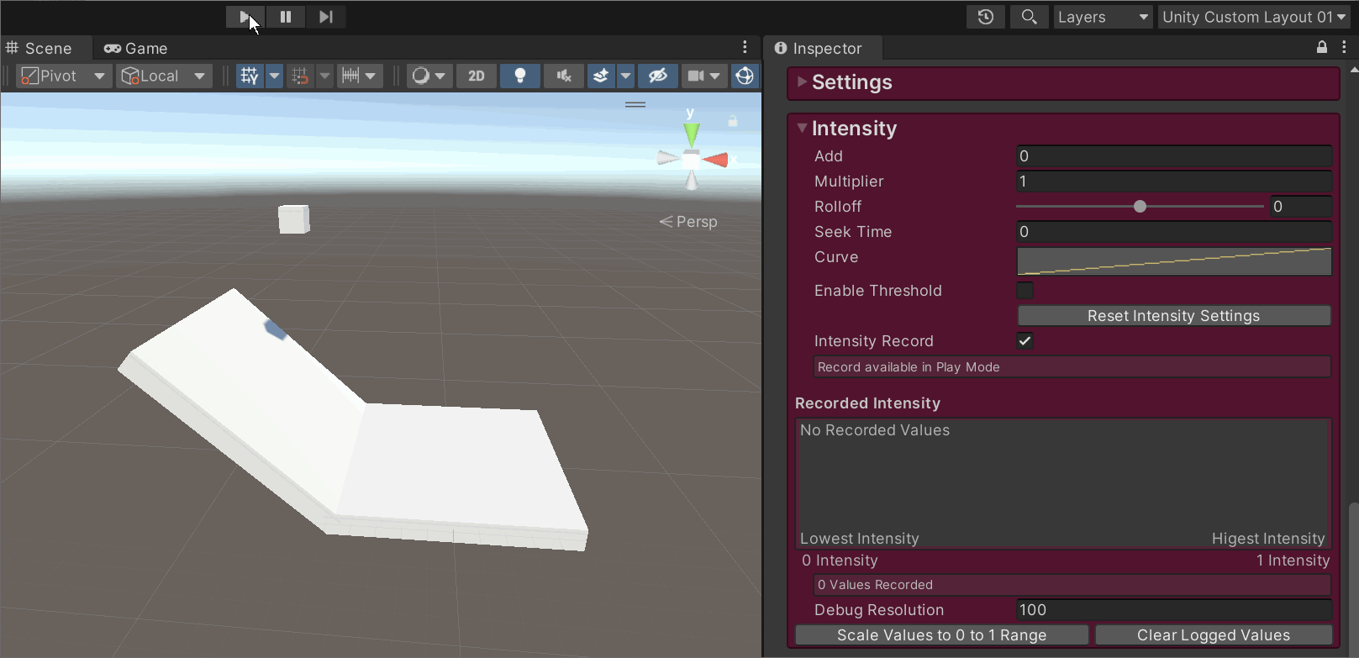This screenshot has width=1359, height=658.
Task: Enable the Enable Threshold checkbox
Action: click(1025, 291)
